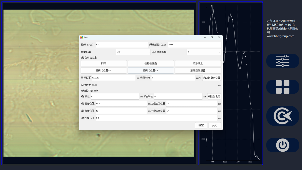Click the power off icon in sidebar
302x170 pixels.
click(282, 145)
